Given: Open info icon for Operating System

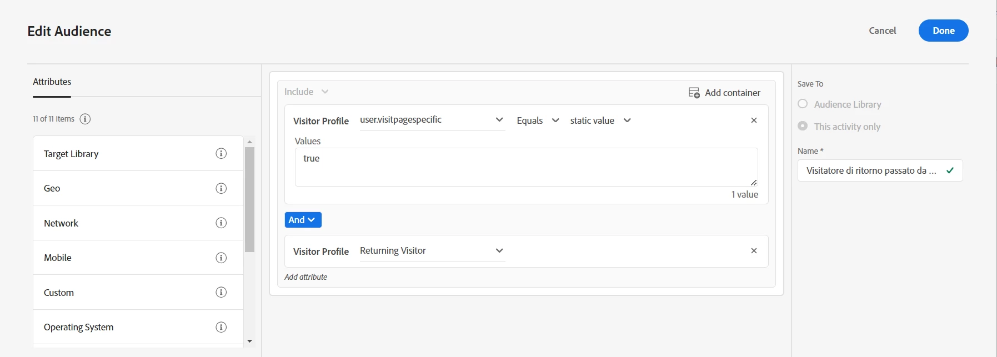Looking at the screenshot, I should [221, 327].
